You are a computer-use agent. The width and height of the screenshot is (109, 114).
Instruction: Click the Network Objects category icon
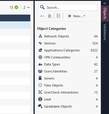pyautogui.click(x=40, y=36)
